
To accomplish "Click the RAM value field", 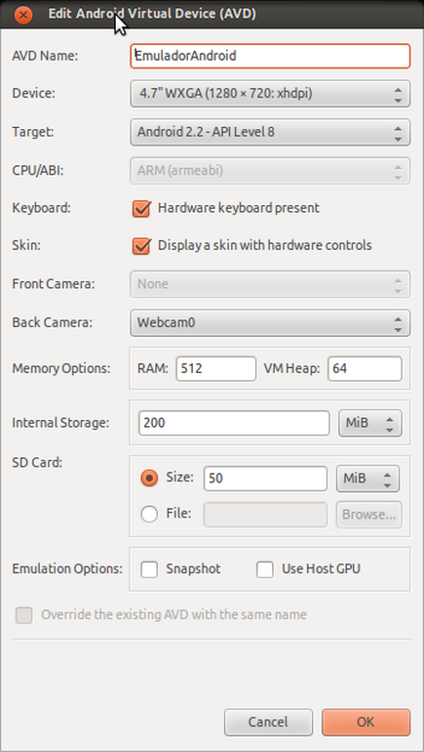I will tap(215, 369).
